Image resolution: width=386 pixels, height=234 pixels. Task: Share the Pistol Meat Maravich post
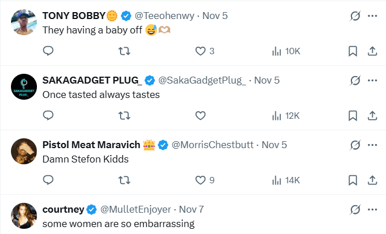click(x=372, y=180)
